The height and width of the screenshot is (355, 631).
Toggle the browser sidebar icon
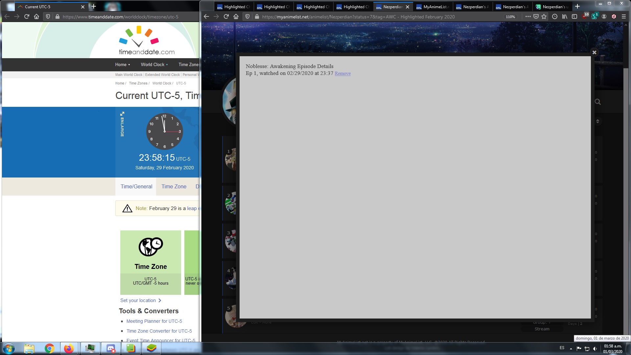(574, 16)
